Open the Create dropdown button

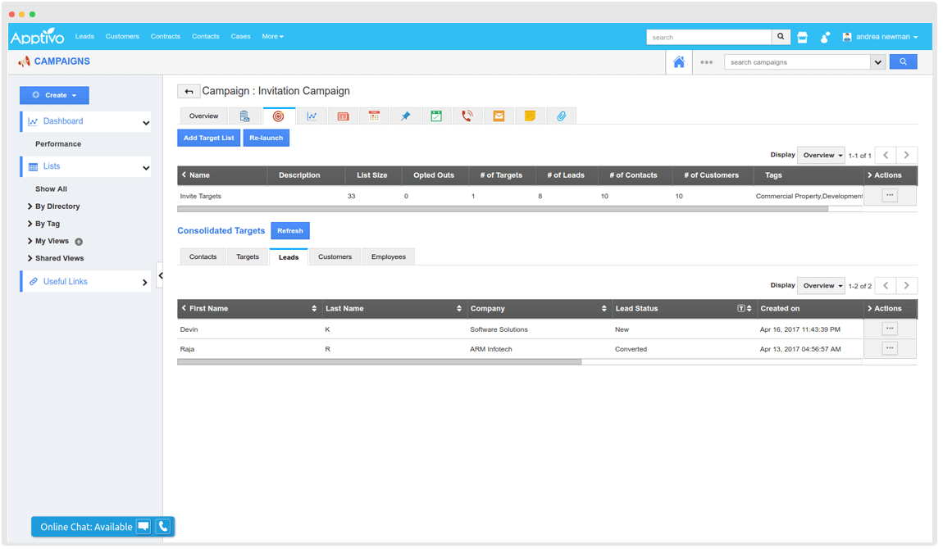pyautogui.click(x=54, y=95)
